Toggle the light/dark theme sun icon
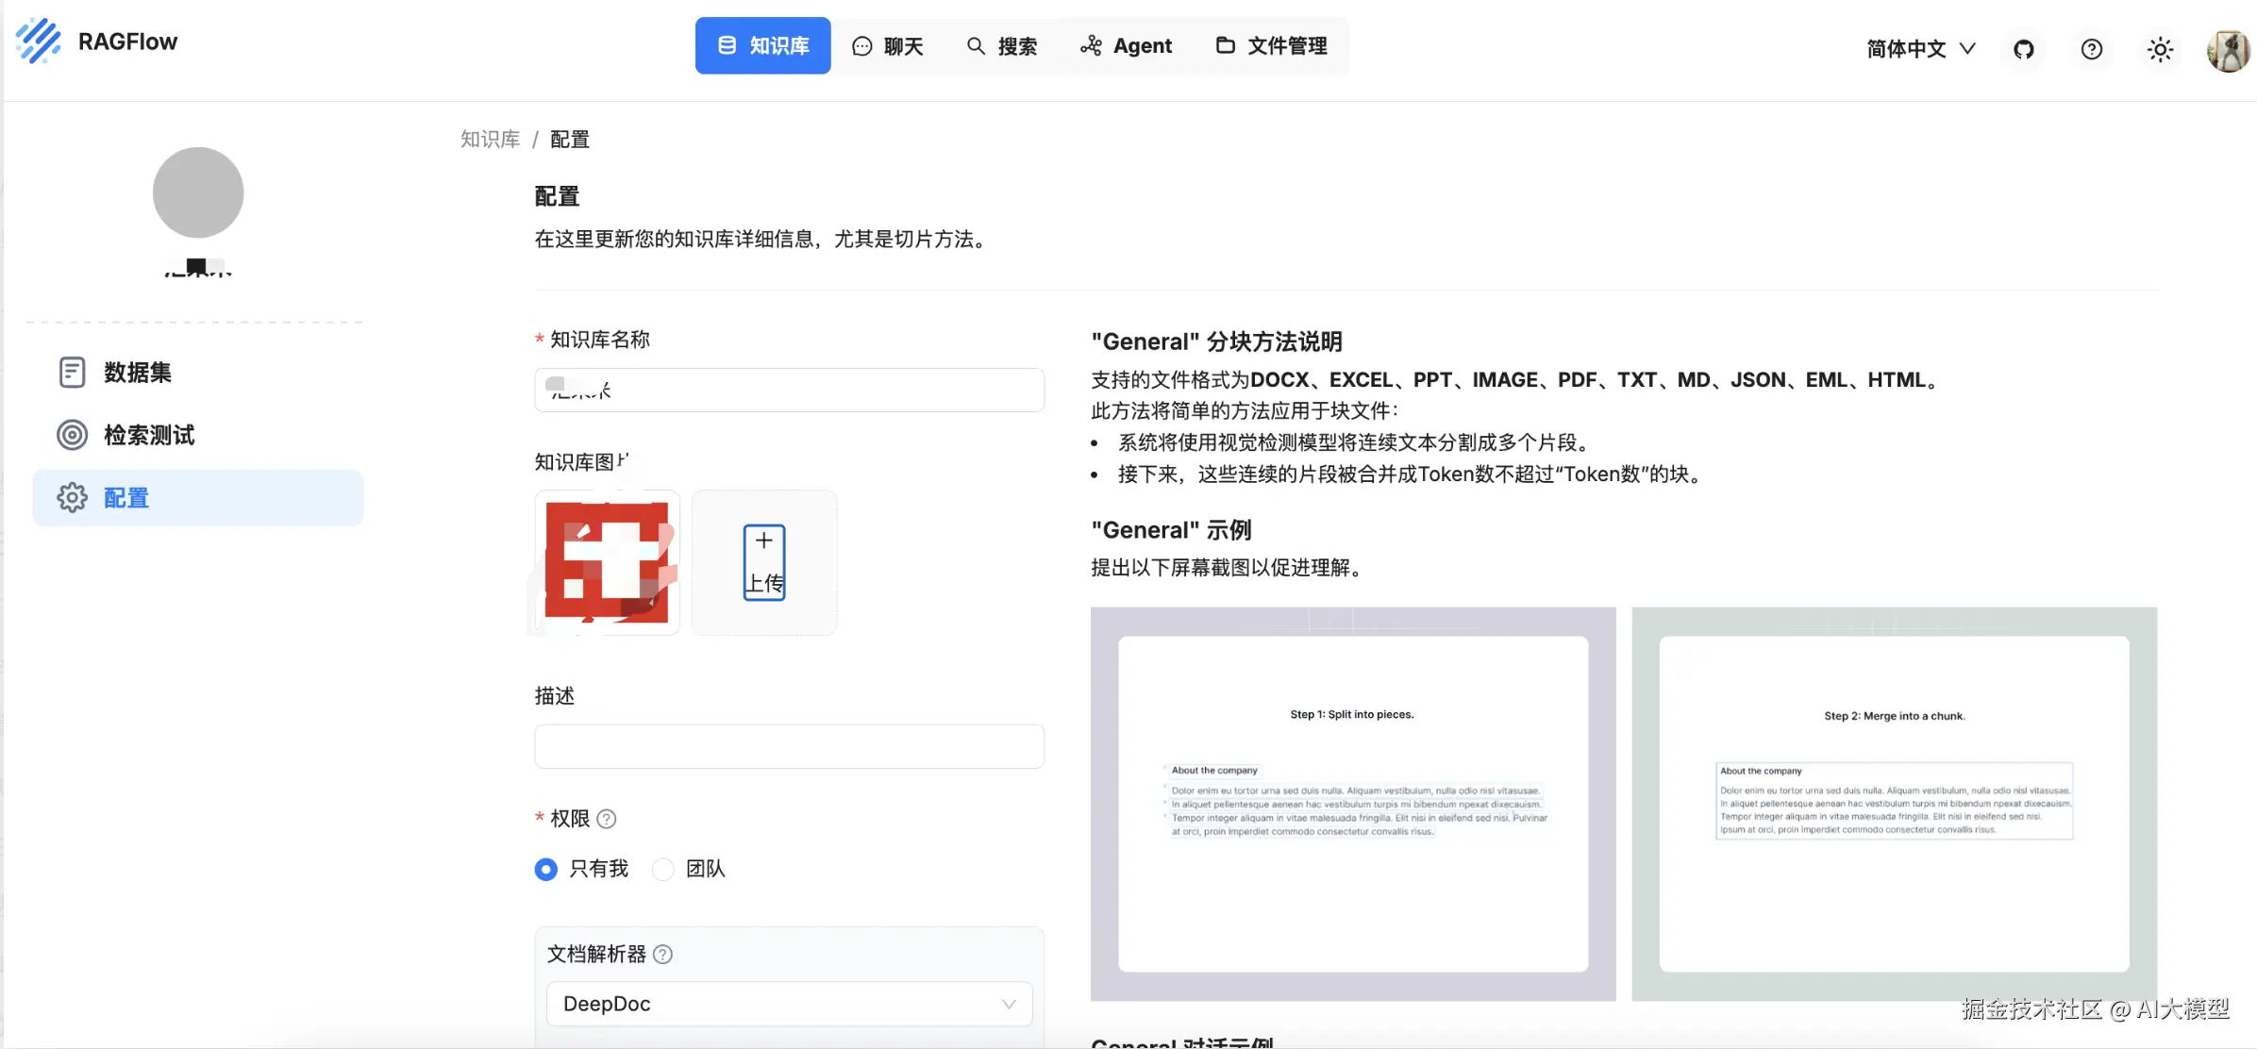The height and width of the screenshot is (1049, 2257). pos(2160,49)
